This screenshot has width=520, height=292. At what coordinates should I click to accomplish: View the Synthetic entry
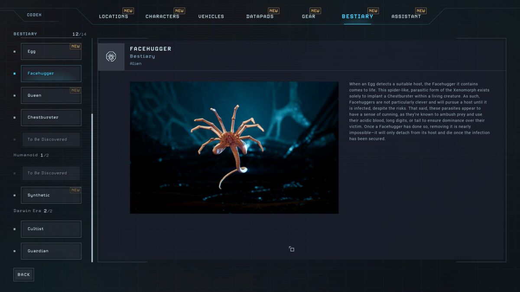click(x=51, y=195)
